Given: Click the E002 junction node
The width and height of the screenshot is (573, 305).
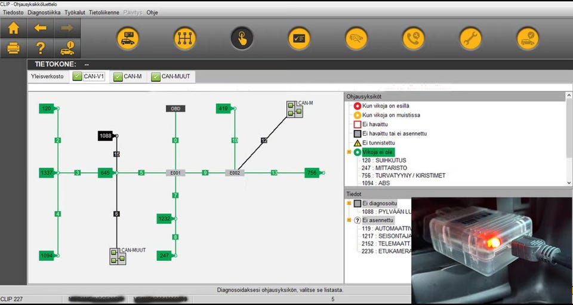Looking at the screenshot, I should point(235,172).
